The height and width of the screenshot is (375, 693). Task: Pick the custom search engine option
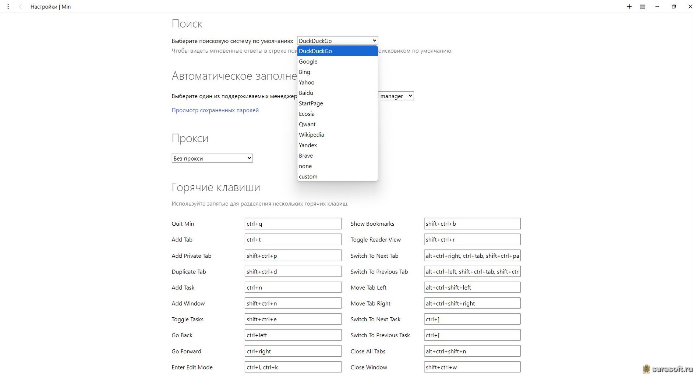[337, 176]
